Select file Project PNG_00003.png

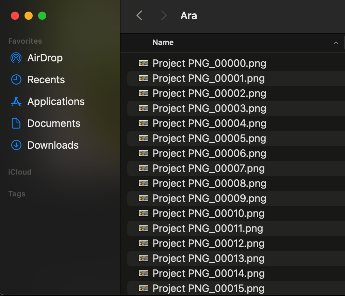pos(209,108)
